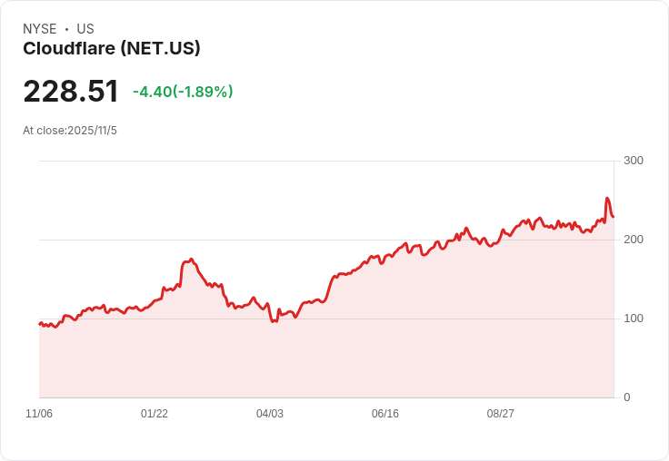The image size is (669, 461).
Task: Select the 01/22 date on the x-axis
Action: pos(155,414)
